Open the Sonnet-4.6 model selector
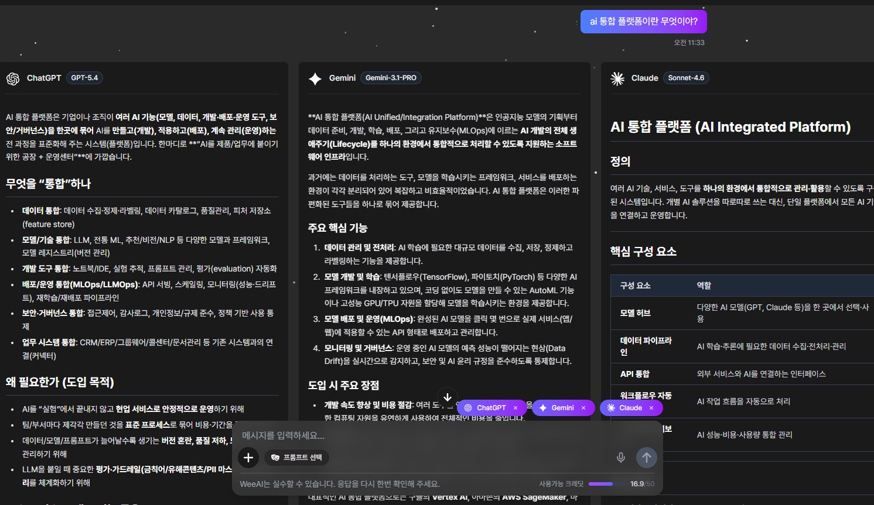The width and height of the screenshot is (874, 505). coord(686,78)
